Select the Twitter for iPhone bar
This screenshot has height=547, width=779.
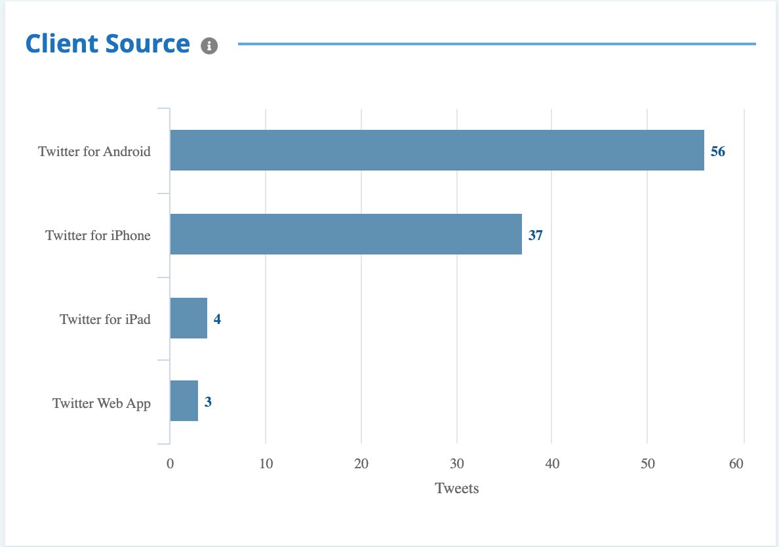pos(344,235)
